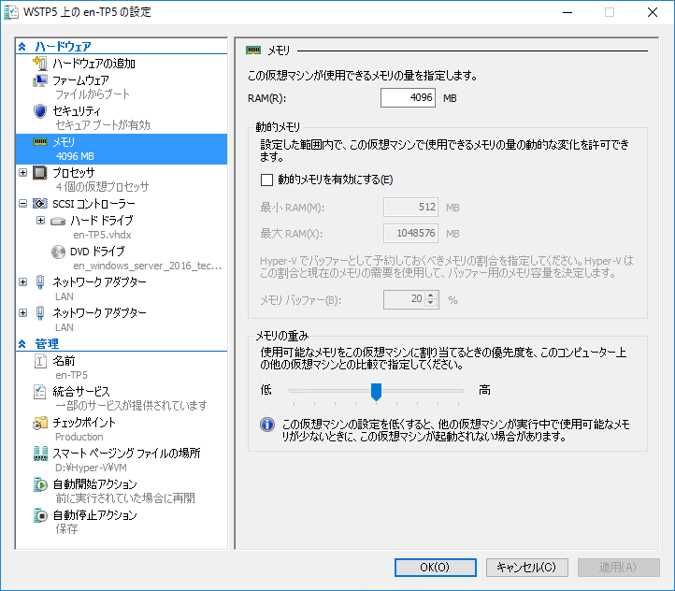Click the 最小 RAM(M) field
The width and height of the screenshot is (675, 591).
click(410, 207)
